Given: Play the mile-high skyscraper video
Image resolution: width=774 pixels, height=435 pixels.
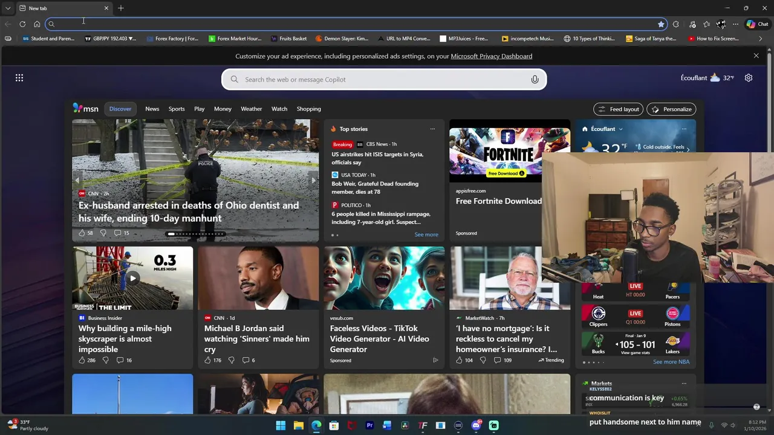Looking at the screenshot, I should pyautogui.click(x=132, y=279).
